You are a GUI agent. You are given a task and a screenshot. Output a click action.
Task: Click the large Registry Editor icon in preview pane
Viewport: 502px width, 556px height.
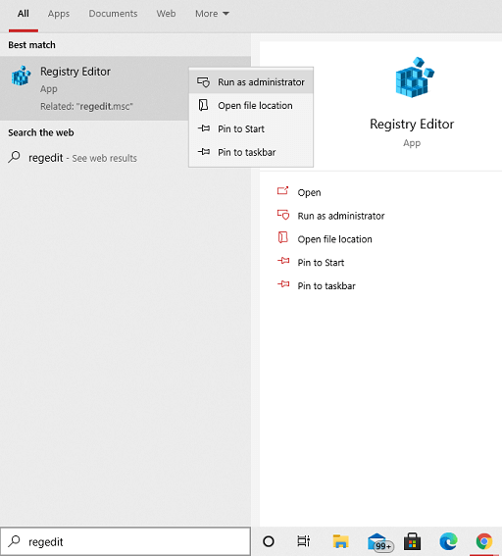pos(415,77)
